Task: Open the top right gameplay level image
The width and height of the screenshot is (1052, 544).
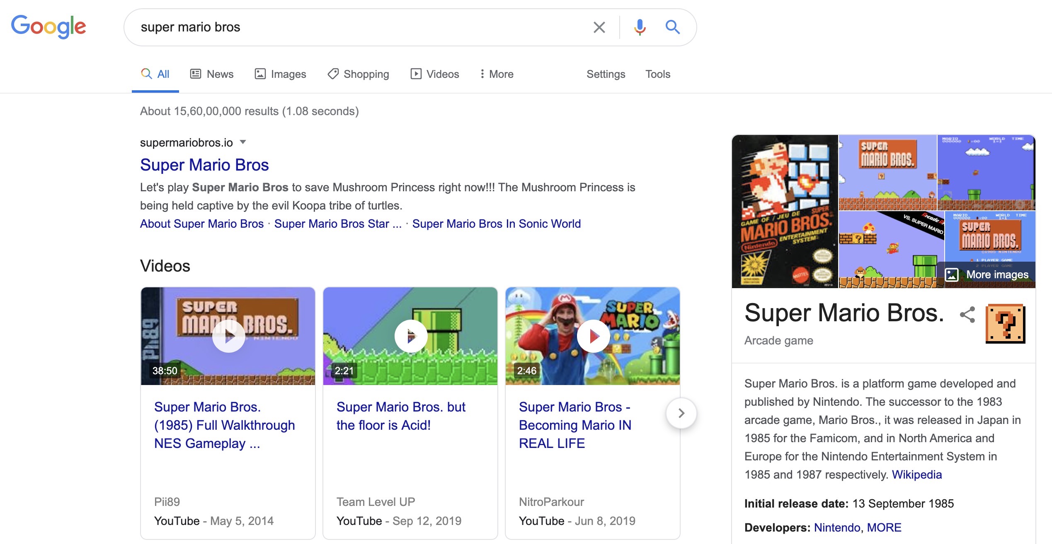Action: pos(987,172)
